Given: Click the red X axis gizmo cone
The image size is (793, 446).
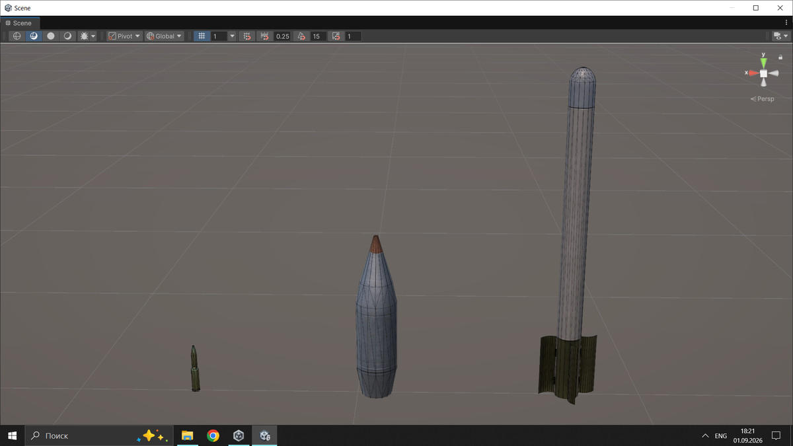Looking at the screenshot, I should click(753, 73).
